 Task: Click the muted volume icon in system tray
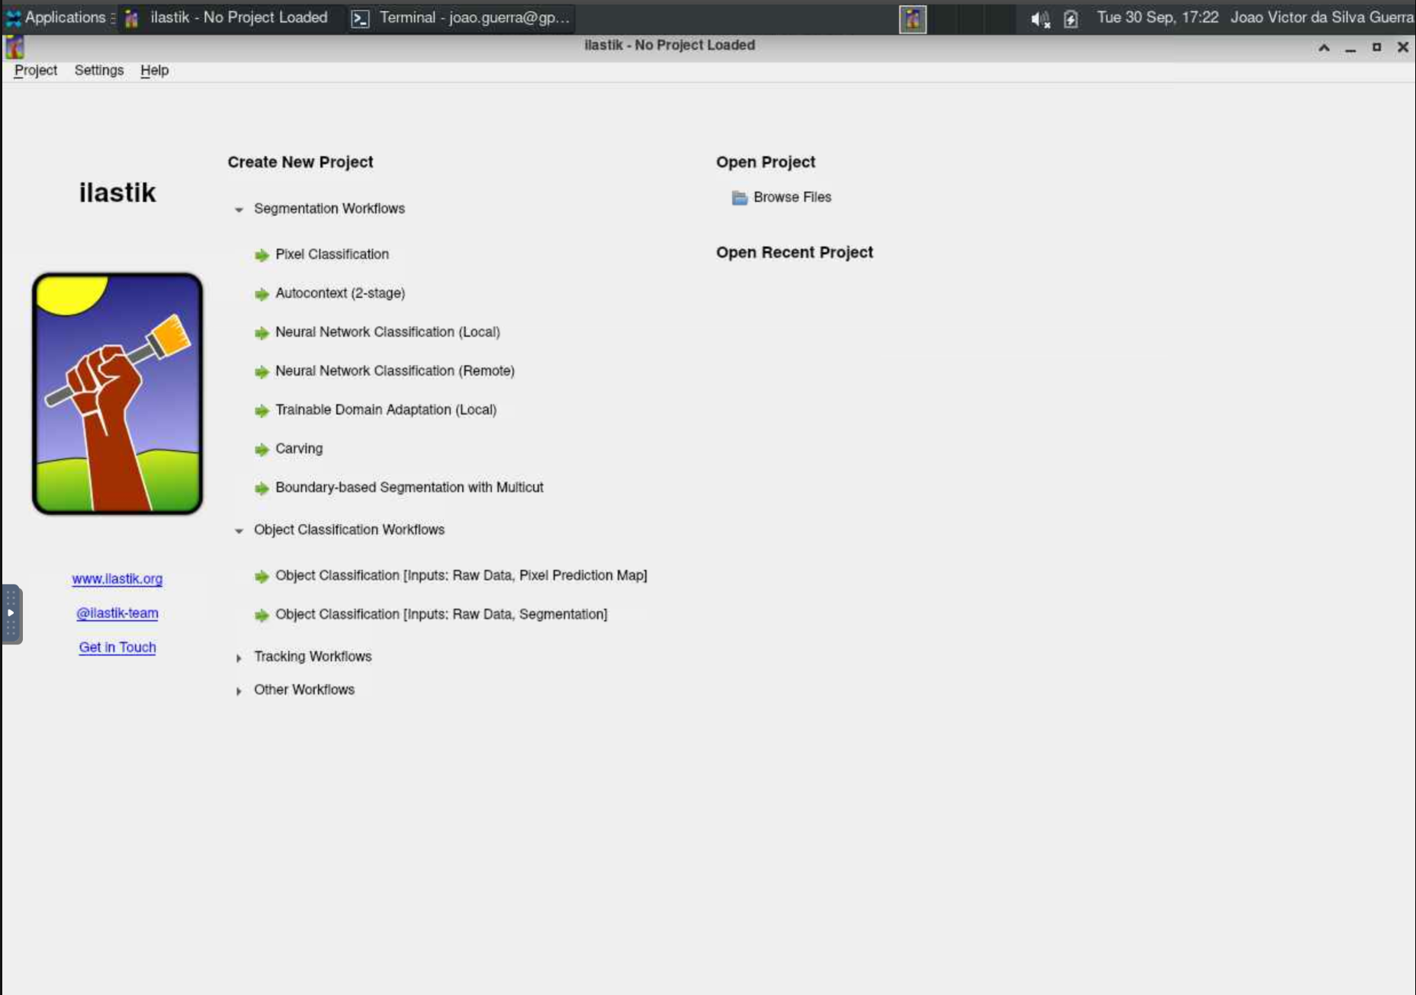click(x=1040, y=19)
